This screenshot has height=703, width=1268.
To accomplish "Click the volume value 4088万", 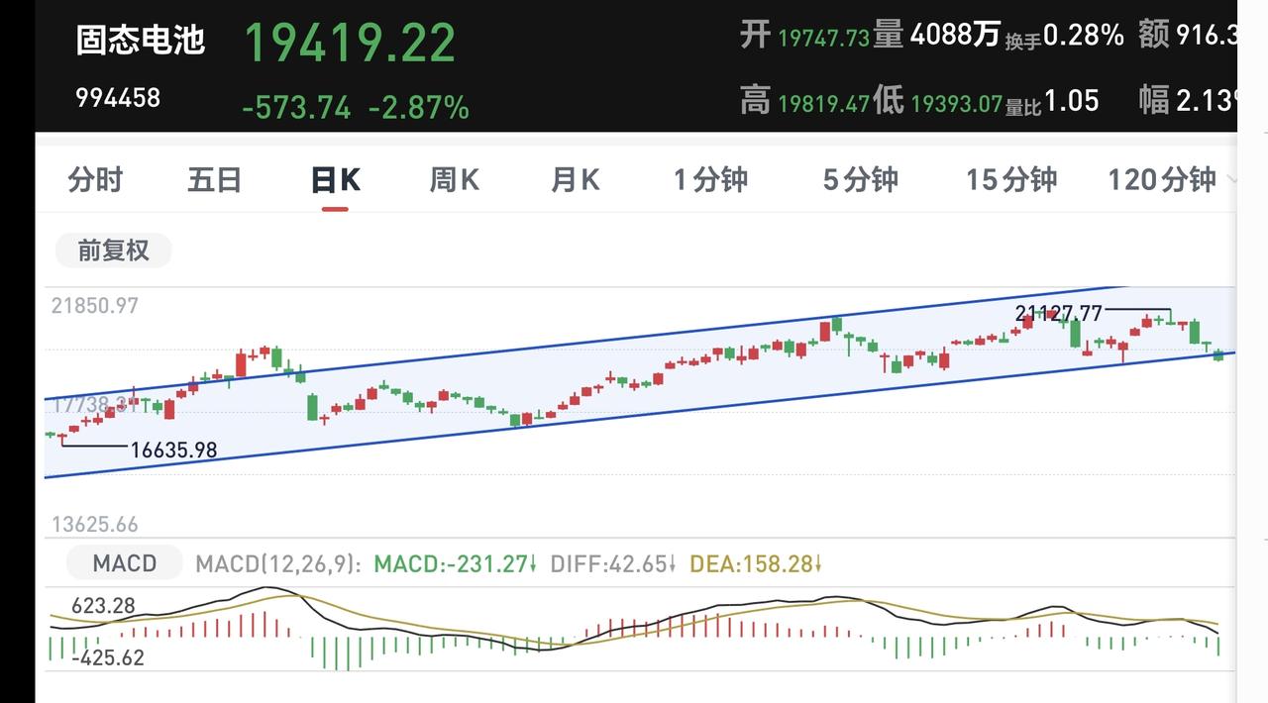I will pyautogui.click(x=955, y=36).
